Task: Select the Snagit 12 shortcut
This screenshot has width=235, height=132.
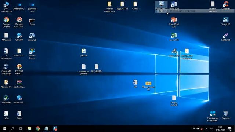Action: click(226, 21)
